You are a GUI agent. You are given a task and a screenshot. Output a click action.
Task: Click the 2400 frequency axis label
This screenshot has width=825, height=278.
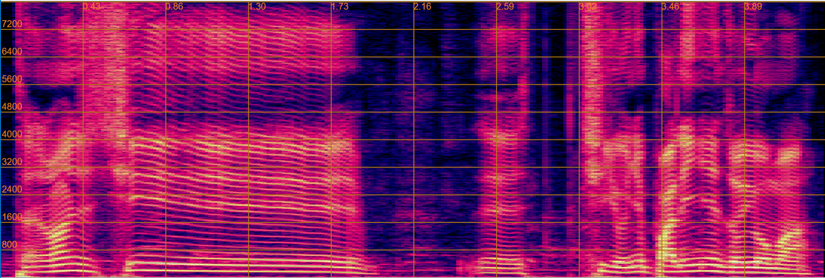(x=12, y=189)
